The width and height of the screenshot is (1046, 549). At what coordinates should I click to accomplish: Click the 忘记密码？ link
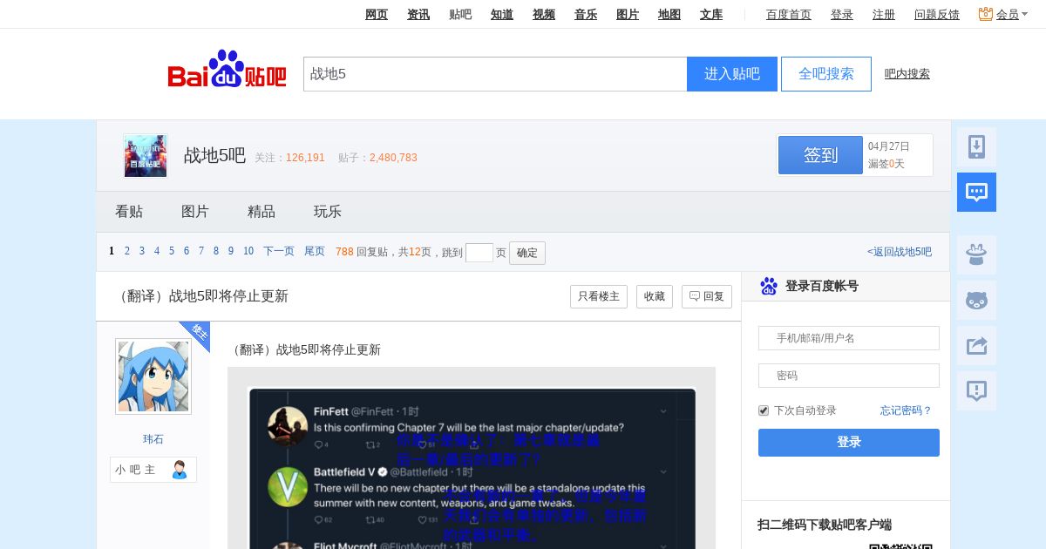coord(907,410)
